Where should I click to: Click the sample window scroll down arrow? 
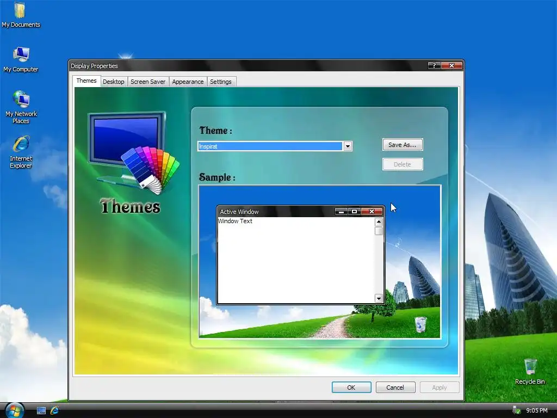pos(379,298)
